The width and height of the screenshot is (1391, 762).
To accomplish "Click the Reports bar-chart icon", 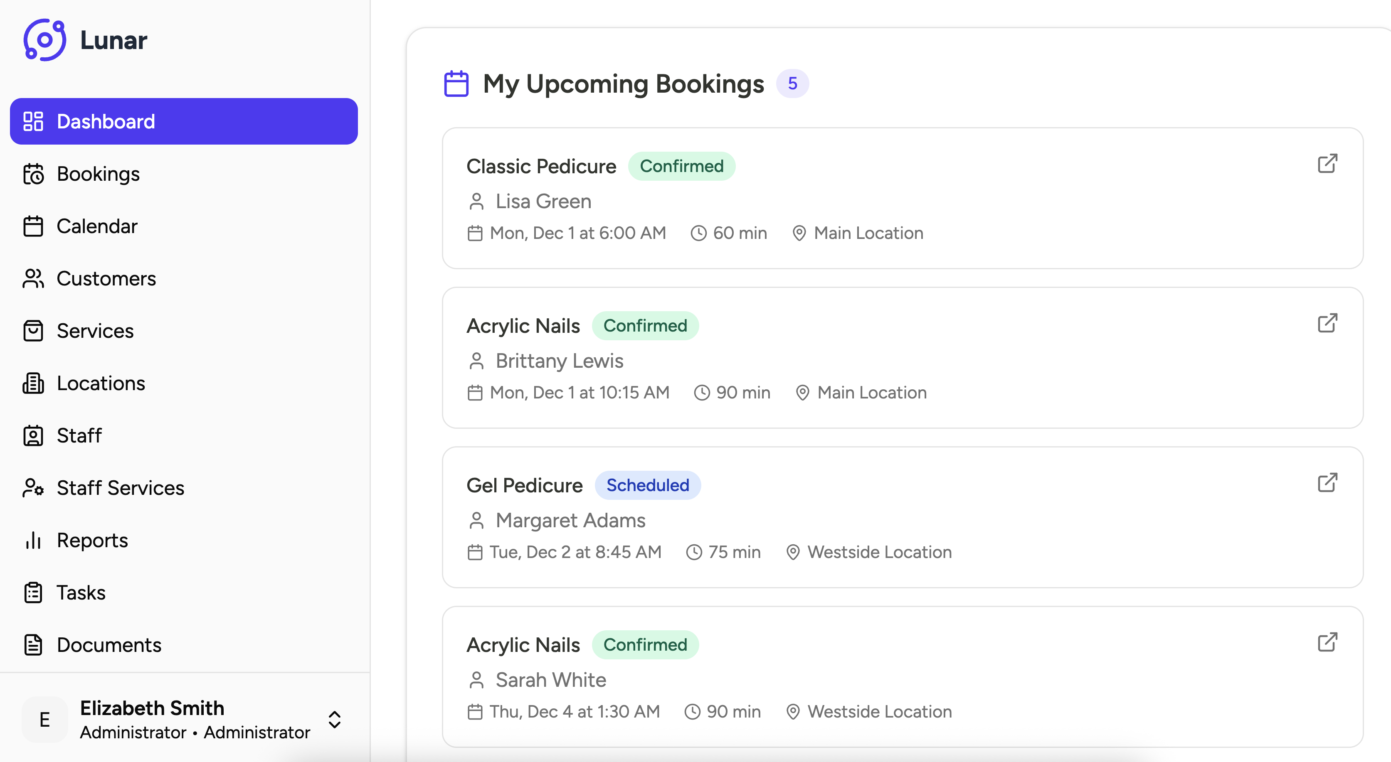I will 34,540.
